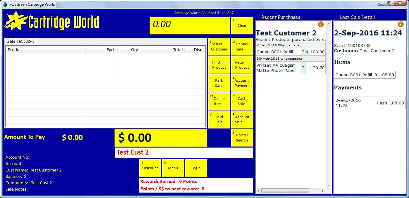Click the horizontal scrollbar left arrow in Recent Purchases
409x198 pixels.
click(x=258, y=191)
